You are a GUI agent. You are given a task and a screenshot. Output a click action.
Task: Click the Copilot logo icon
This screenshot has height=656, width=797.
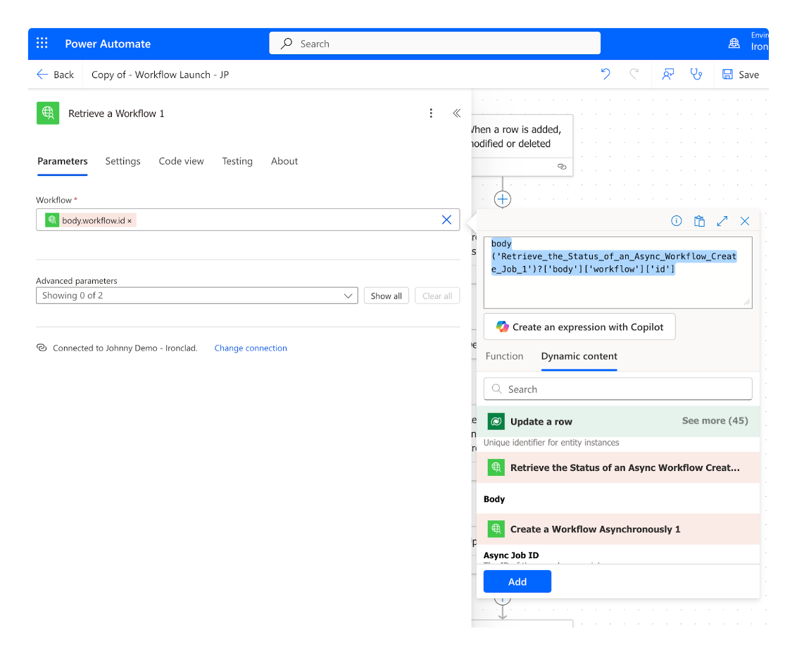(x=502, y=327)
